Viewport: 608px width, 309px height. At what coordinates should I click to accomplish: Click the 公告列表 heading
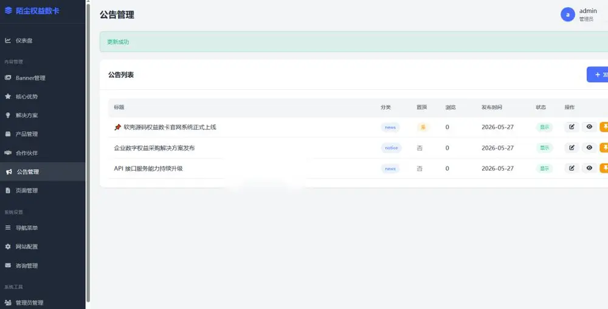[121, 75]
